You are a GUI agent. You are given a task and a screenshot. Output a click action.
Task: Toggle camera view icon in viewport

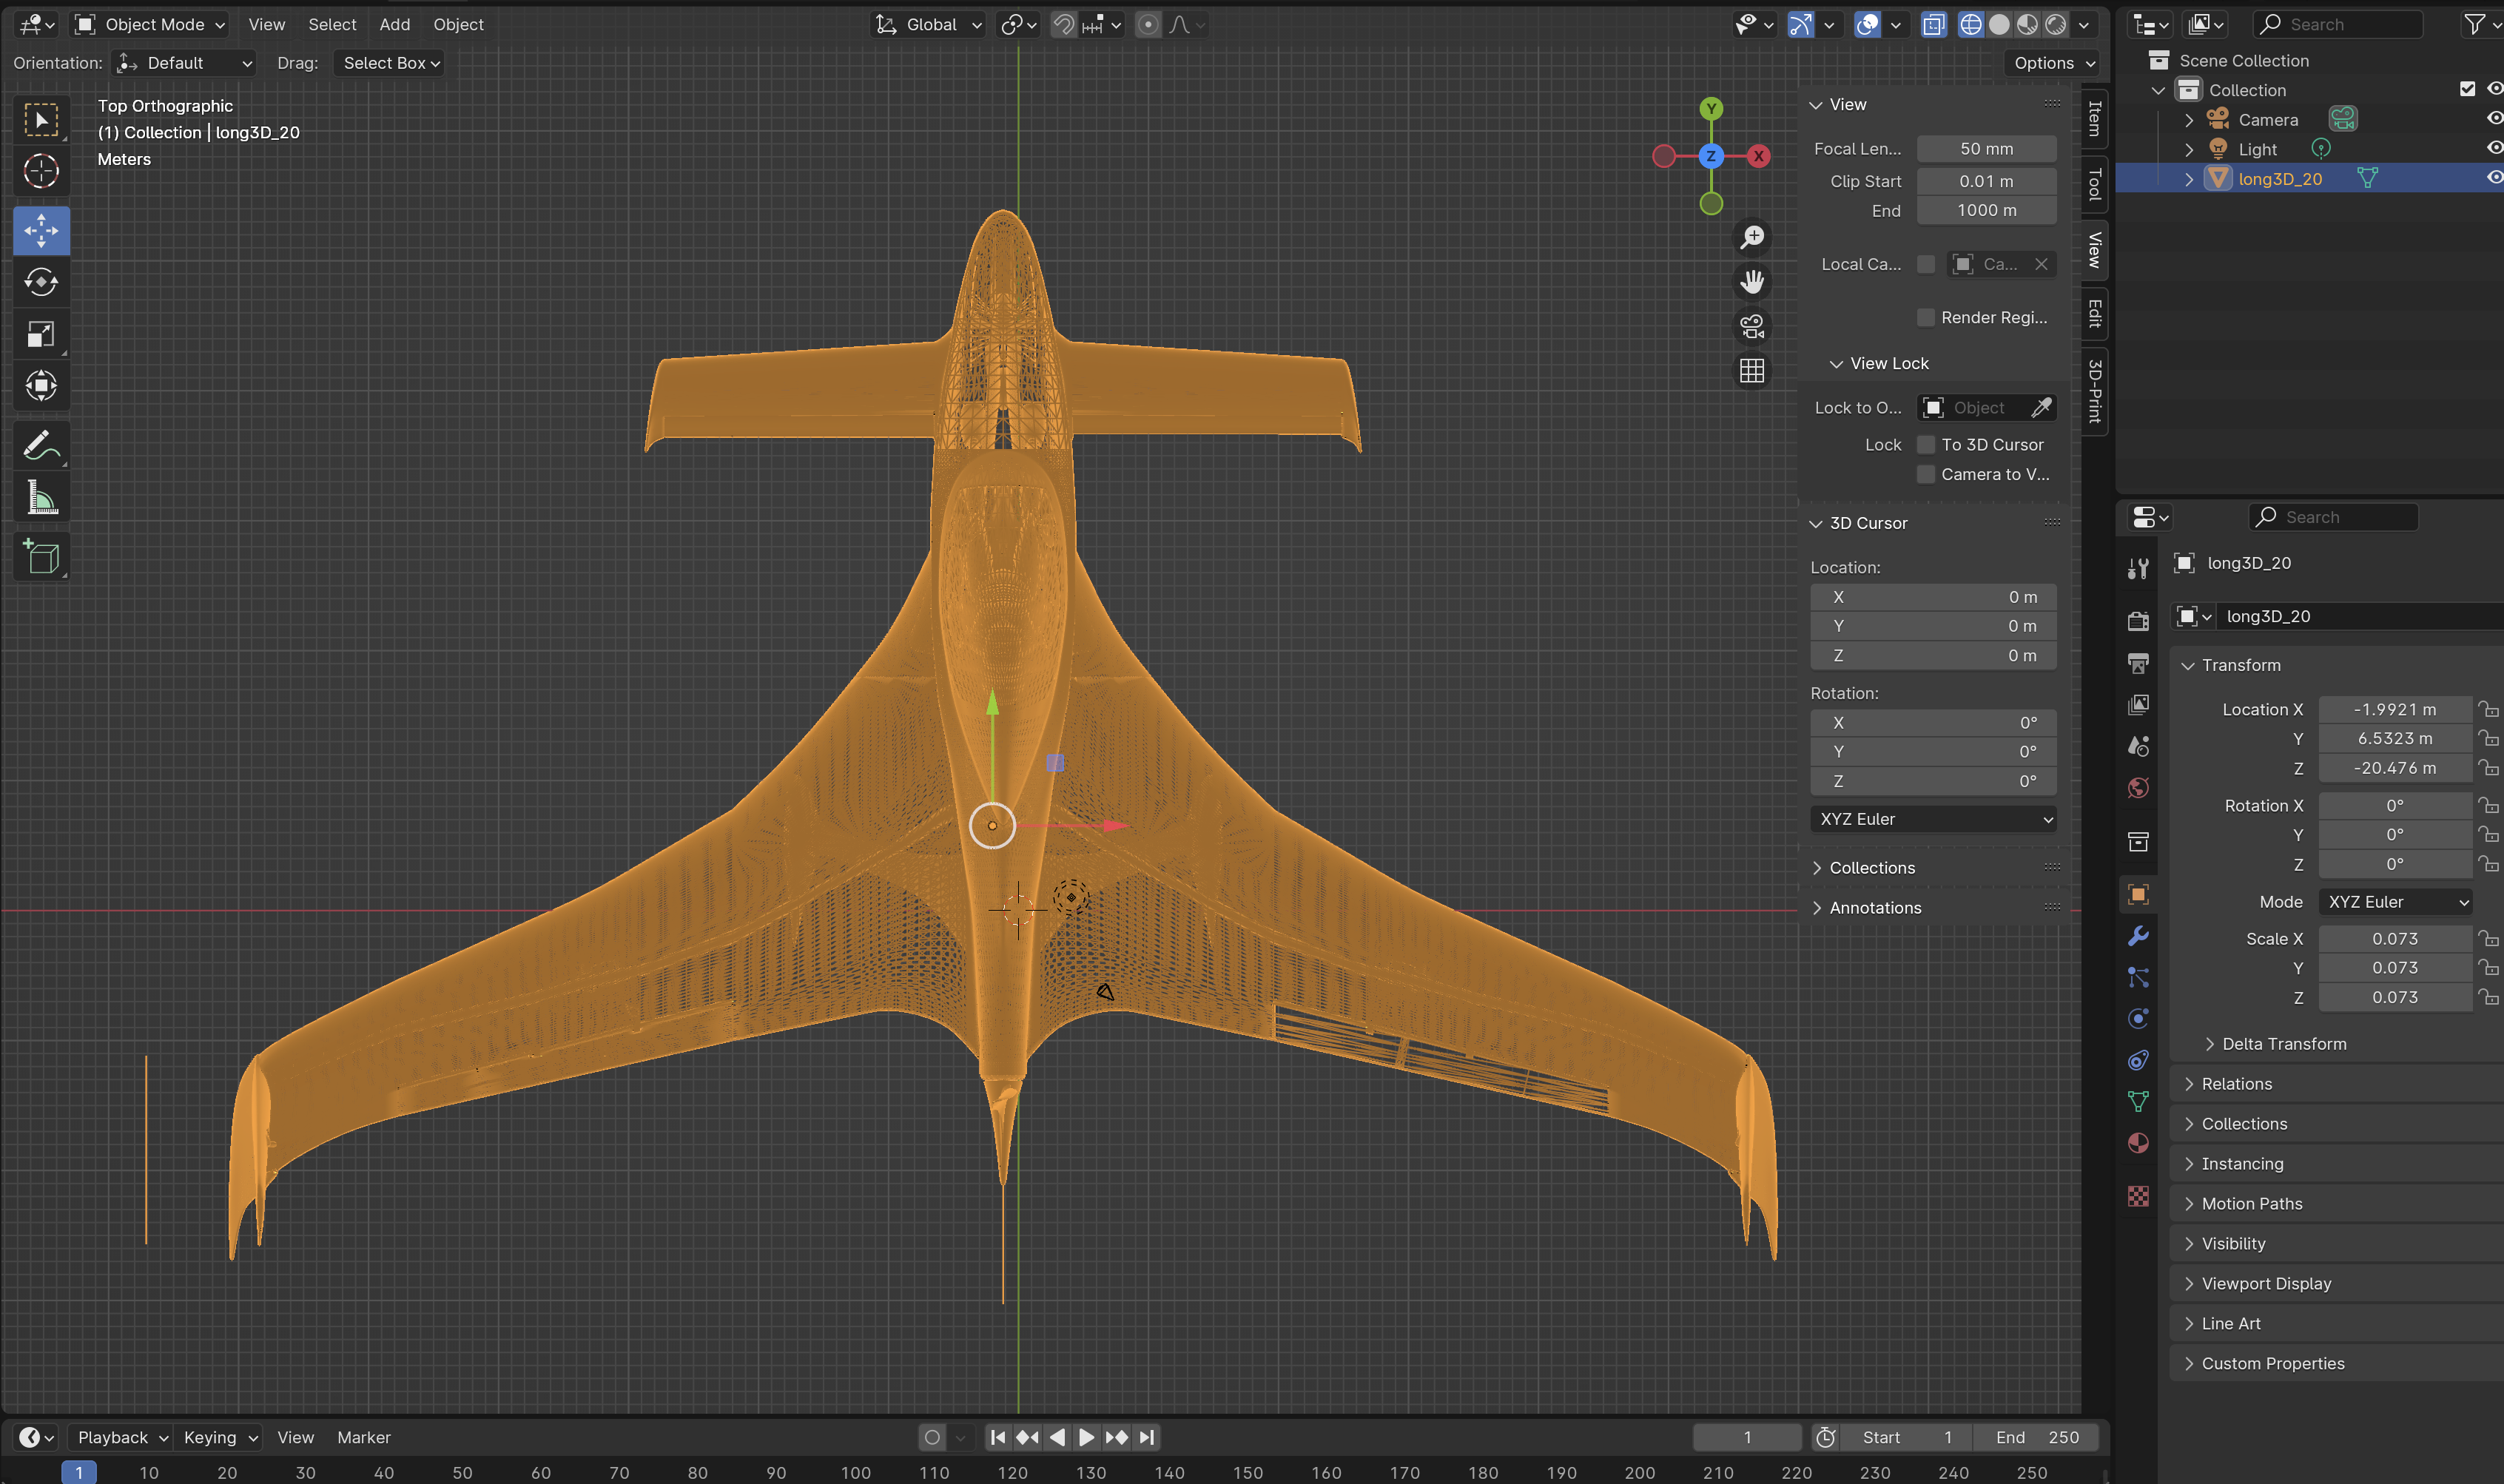tap(1752, 326)
